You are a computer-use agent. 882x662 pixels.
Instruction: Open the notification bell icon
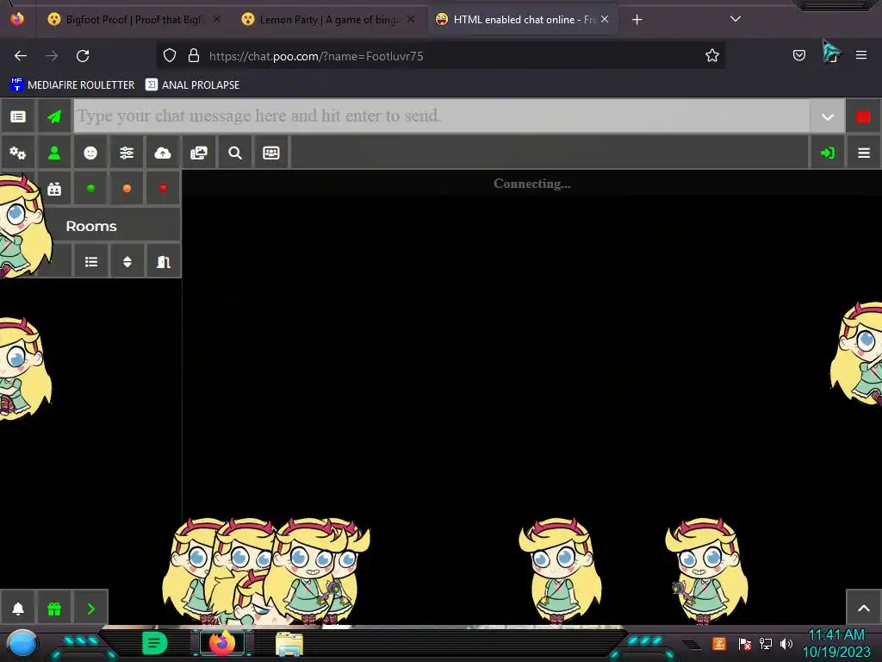(18, 609)
